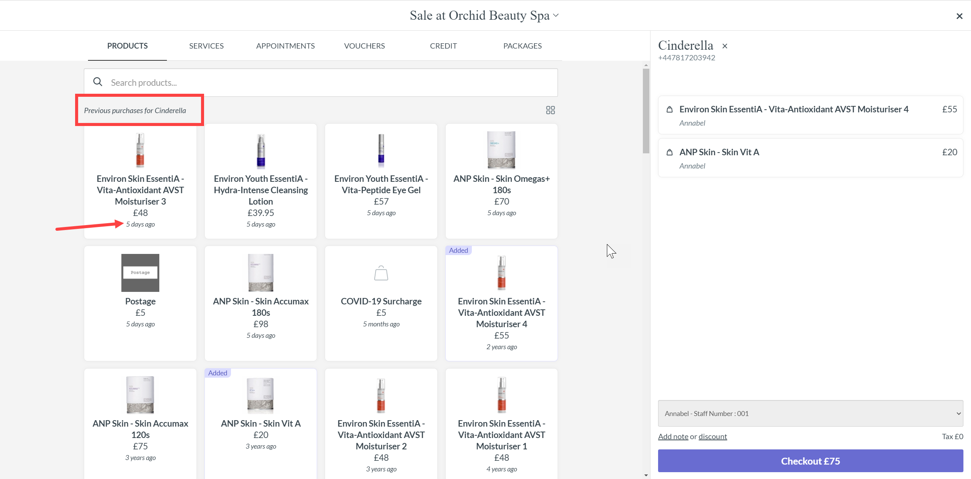
Task: Add AVST Moisturiser 1 product image
Action: coord(501,395)
